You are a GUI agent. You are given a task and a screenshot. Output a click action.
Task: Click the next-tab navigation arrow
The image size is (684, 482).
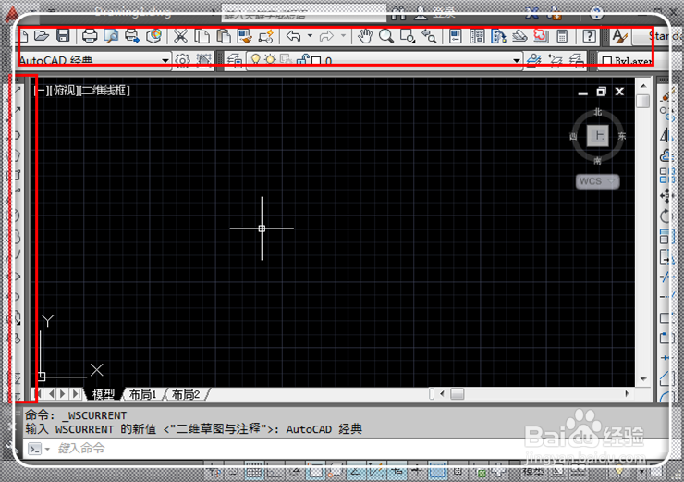click(63, 394)
